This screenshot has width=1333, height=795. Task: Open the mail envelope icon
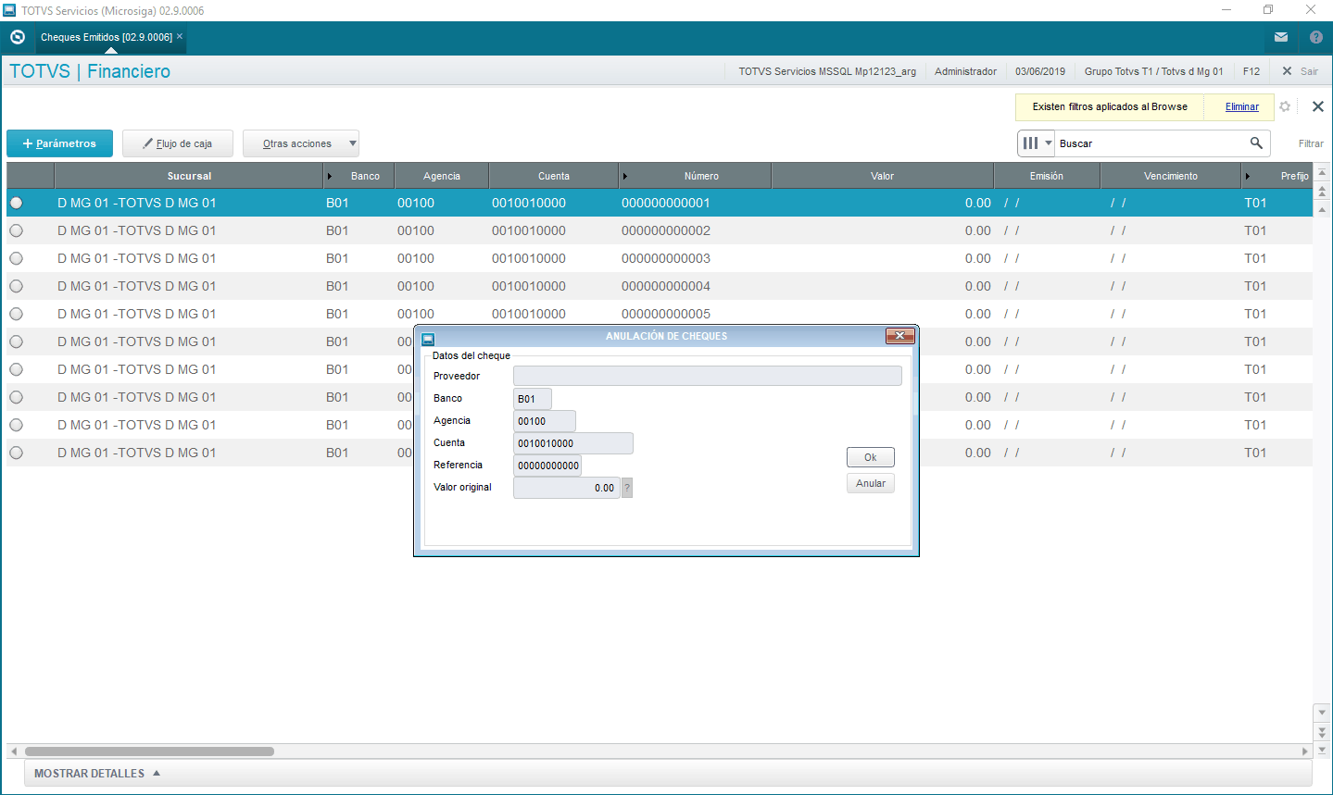(1281, 37)
